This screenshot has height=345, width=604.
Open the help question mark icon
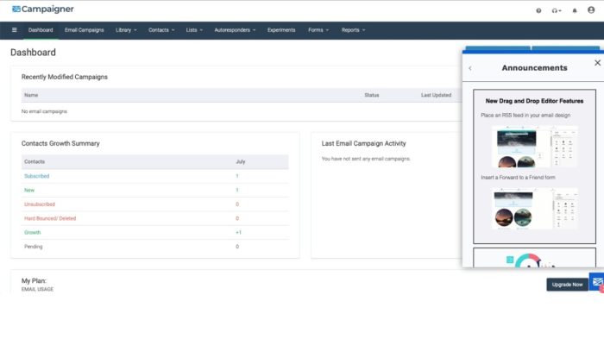pos(538,10)
